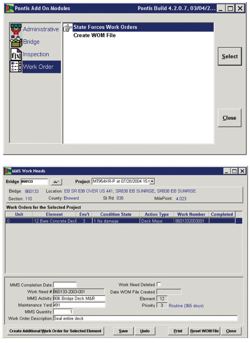Select the Work Order list icon
This screenshot has height=343, width=250.
coord(16,67)
